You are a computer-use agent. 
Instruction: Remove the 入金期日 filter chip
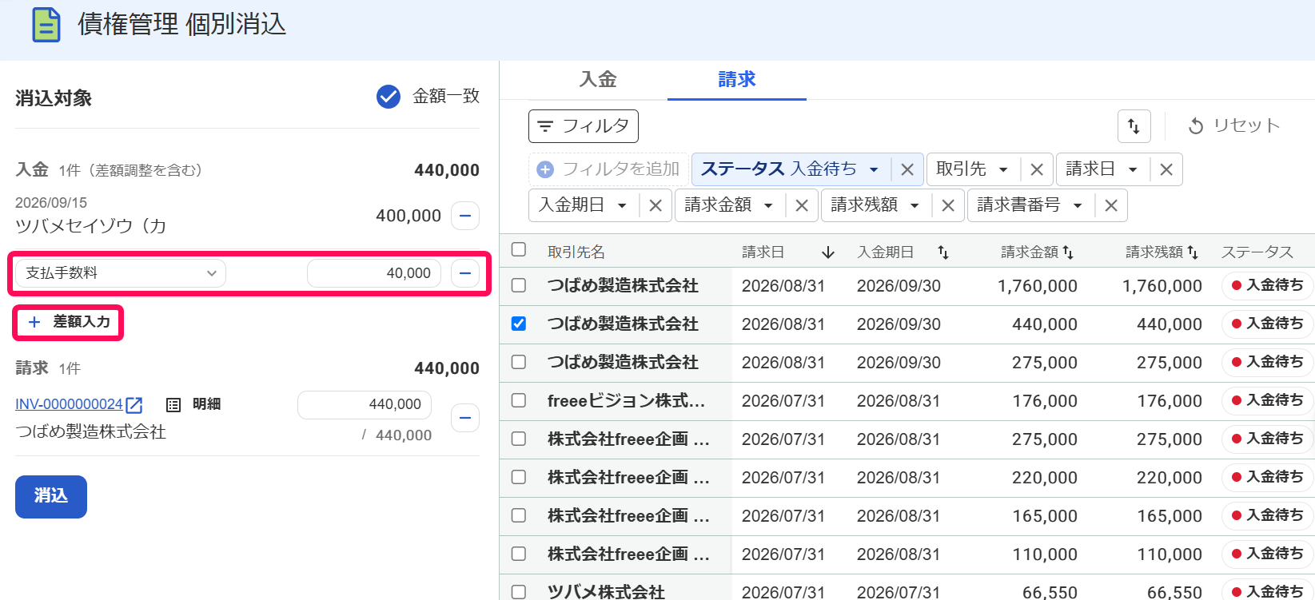656,205
